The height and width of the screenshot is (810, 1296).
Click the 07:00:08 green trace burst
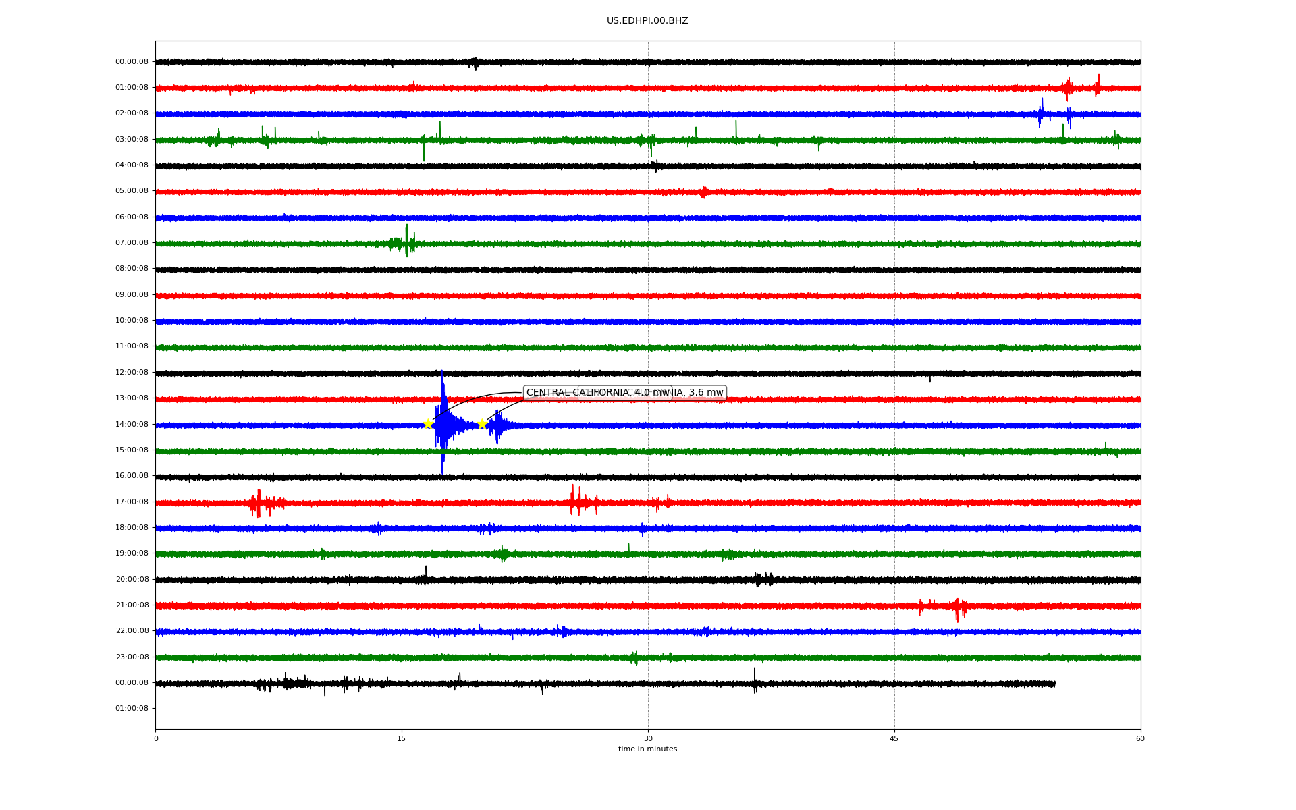[406, 242]
